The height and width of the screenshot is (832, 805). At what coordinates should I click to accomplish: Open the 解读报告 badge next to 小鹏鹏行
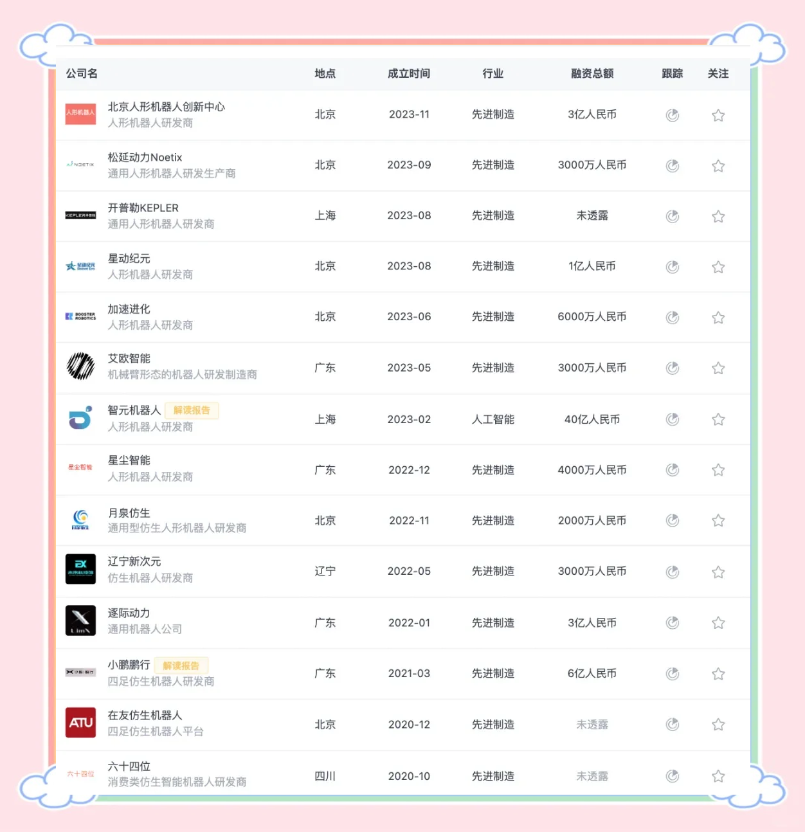pos(181,665)
